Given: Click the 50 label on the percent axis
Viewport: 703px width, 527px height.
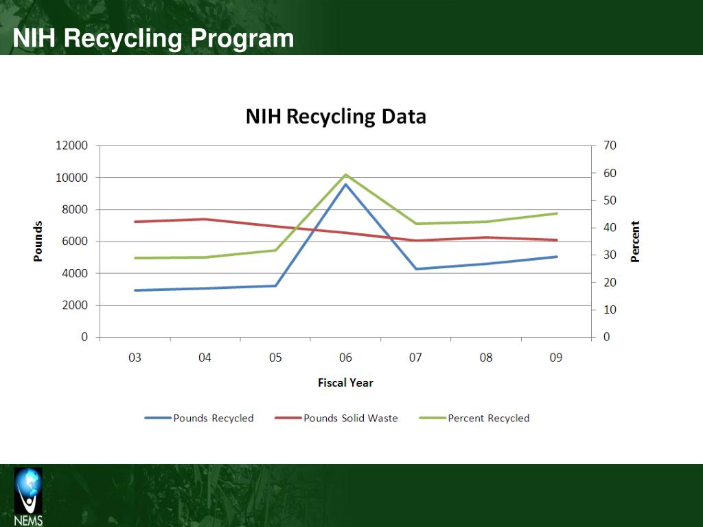Looking at the screenshot, I should (610, 200).
